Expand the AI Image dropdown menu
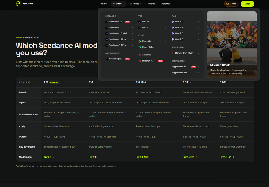The height and width of the screenshot is (187, 269). pos(136,4)
